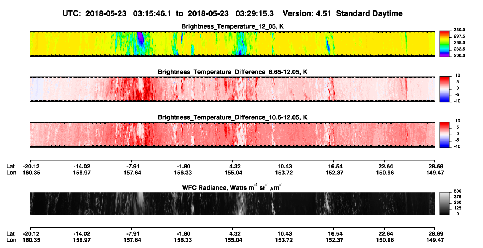The image size is (483, 248).
Task: Click longitude 155.04 under the WFC Radiance panel
Action: (x=233, y=240)
